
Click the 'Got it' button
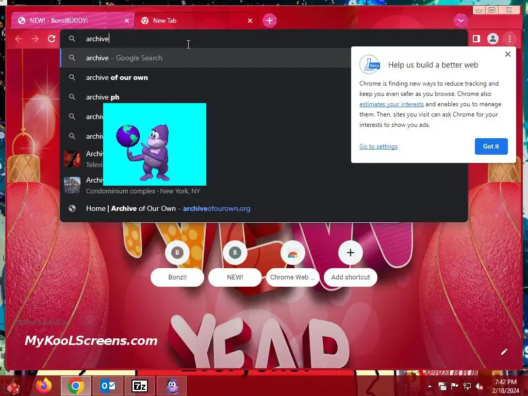[491, 146]
